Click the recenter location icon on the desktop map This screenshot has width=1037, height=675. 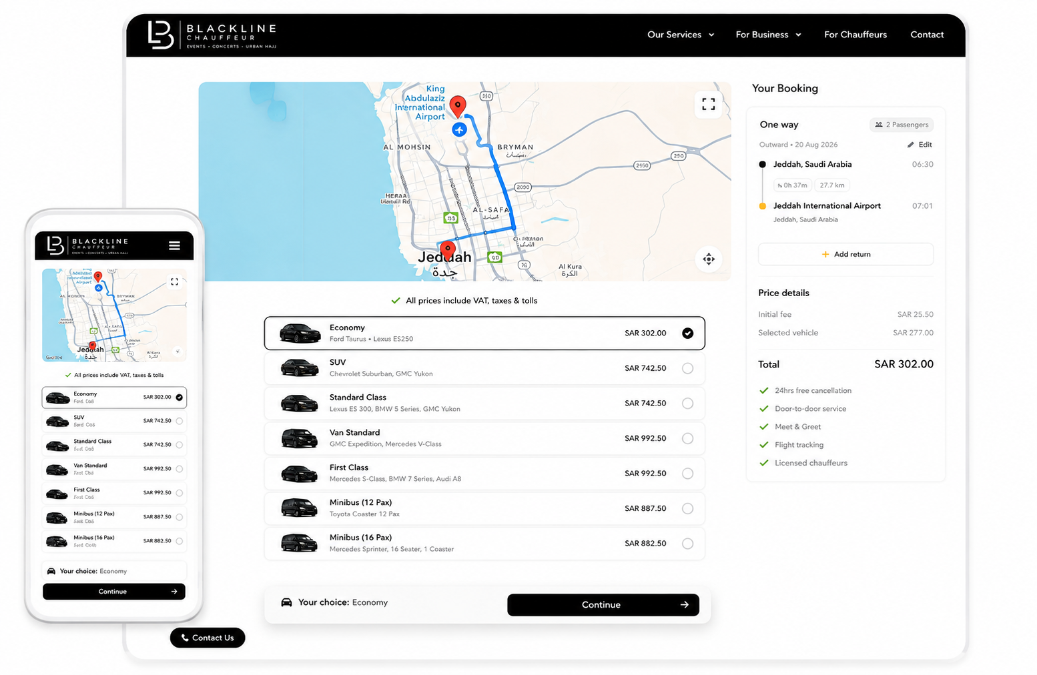pos(709,259)
